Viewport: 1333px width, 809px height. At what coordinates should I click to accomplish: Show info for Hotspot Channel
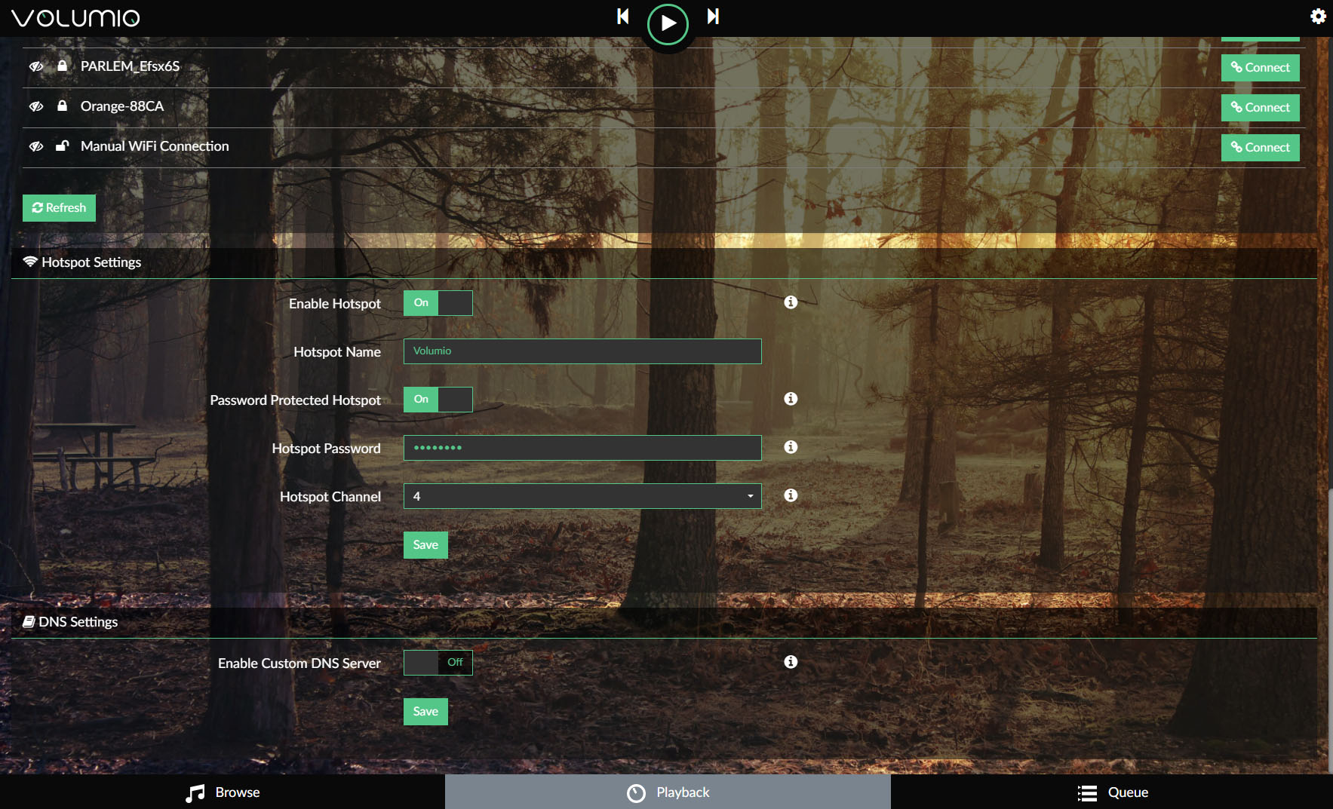[791, 495]
